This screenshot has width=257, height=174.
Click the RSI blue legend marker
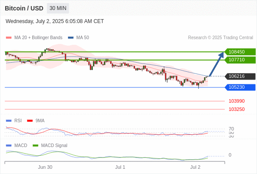pos(9,120)
